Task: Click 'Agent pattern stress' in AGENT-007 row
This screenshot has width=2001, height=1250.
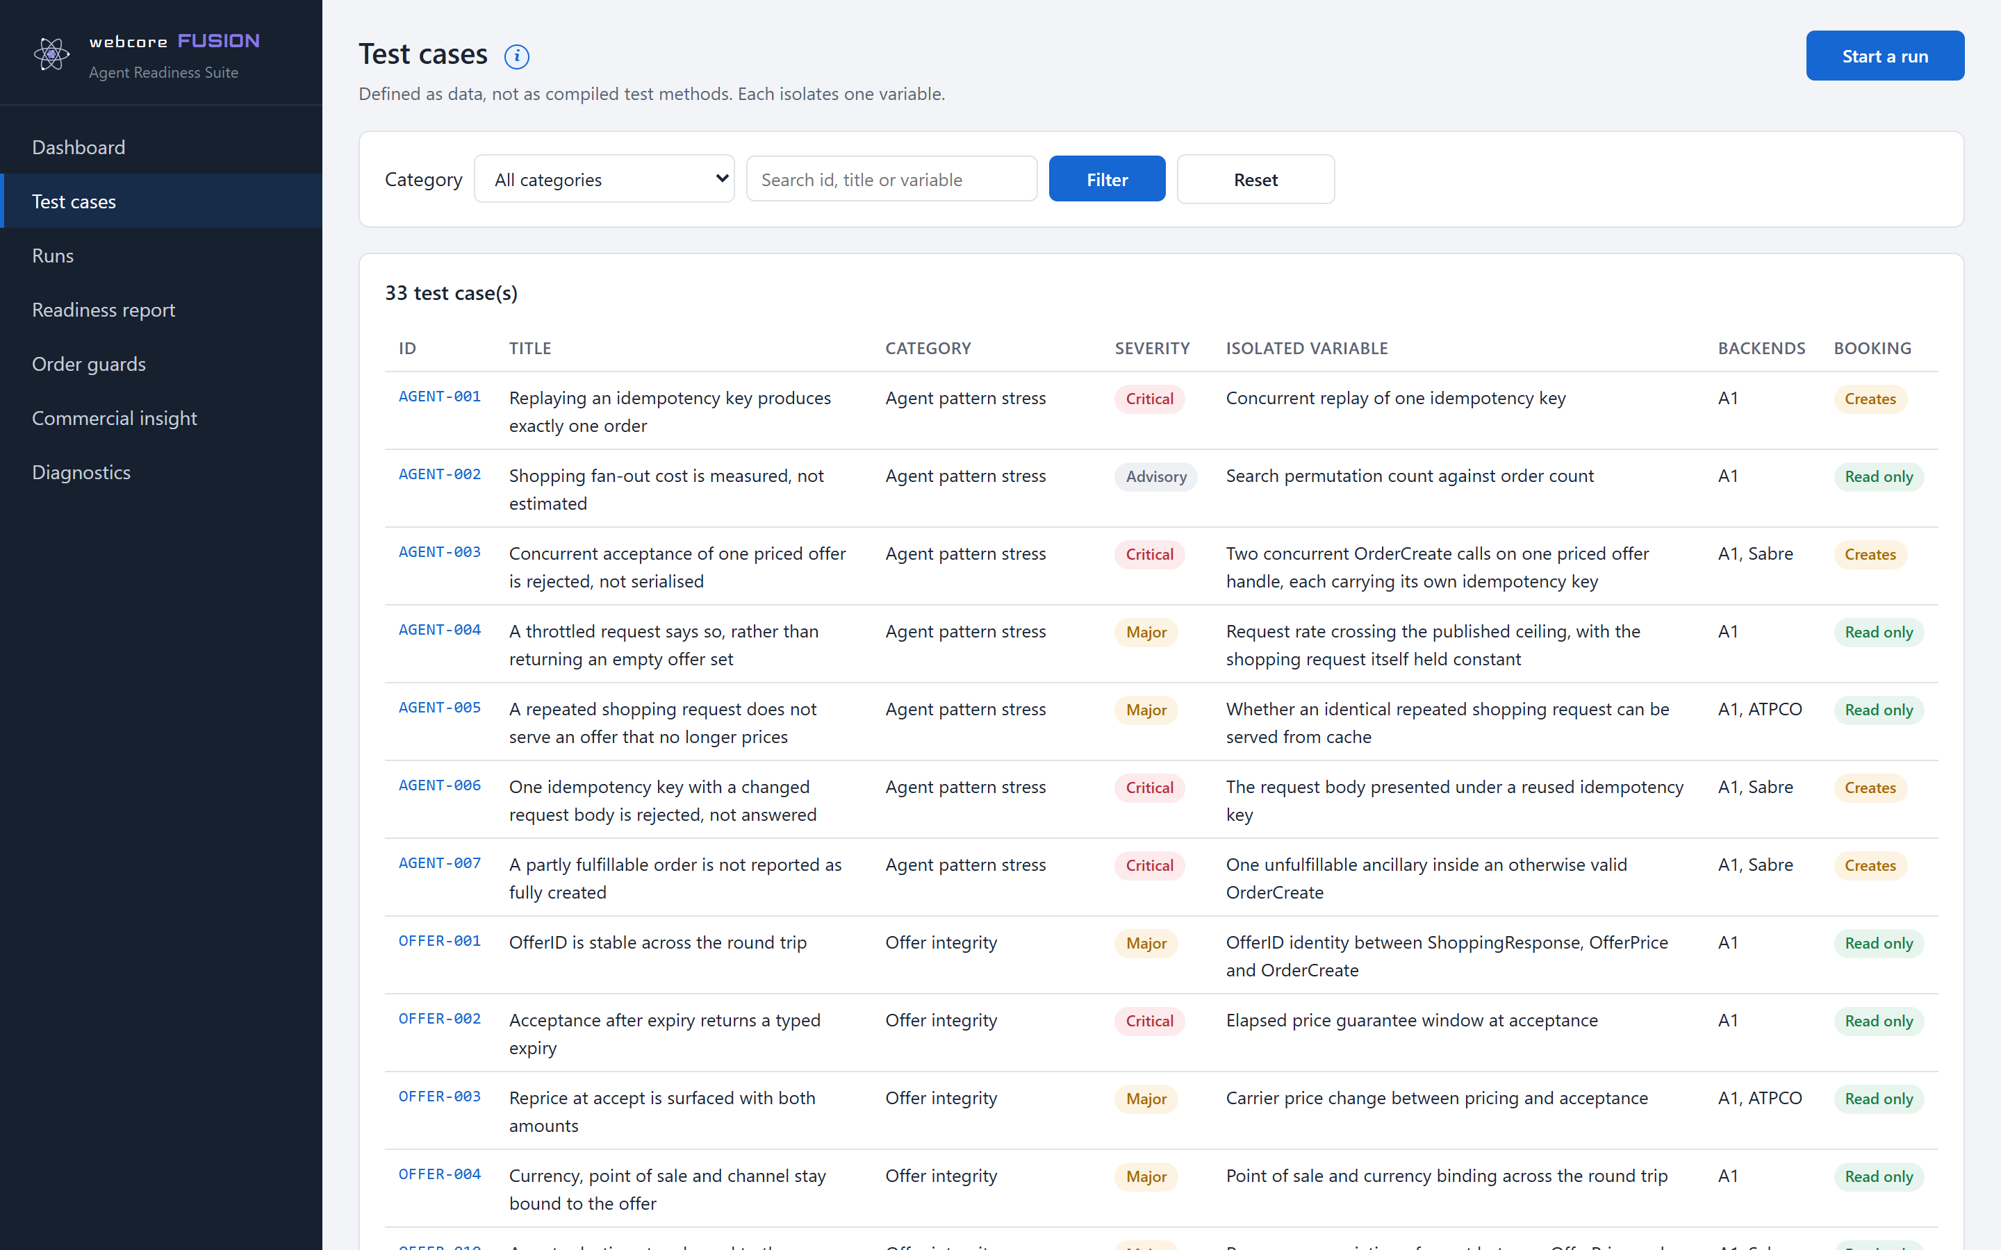Action: (965, 865)
